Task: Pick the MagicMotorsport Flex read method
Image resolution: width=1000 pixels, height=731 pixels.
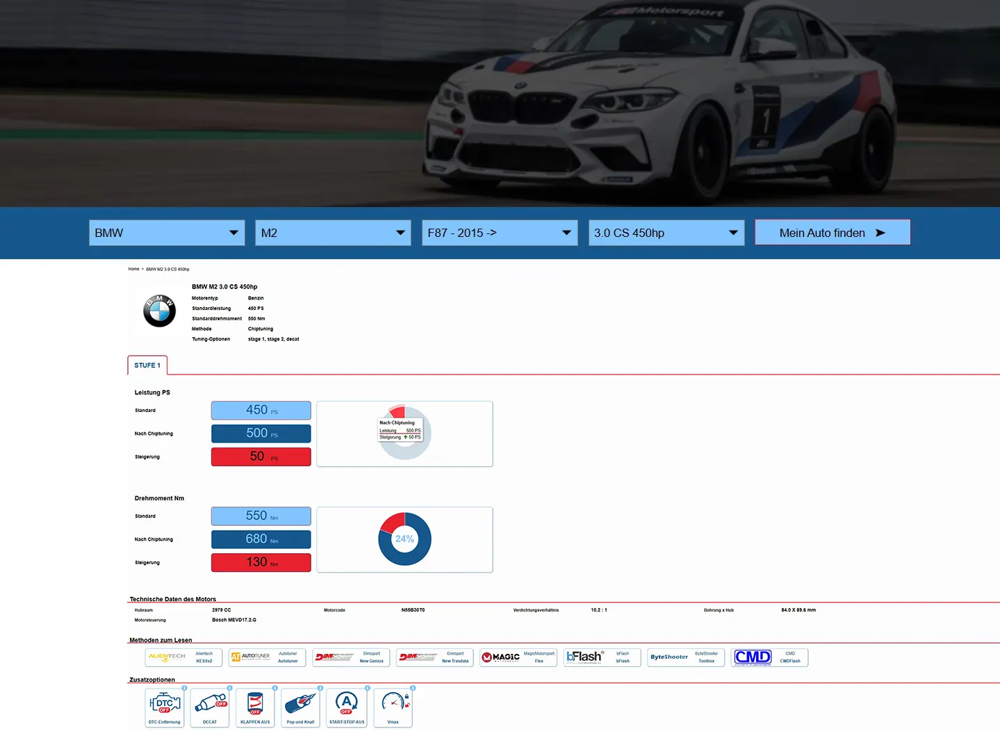Action: click(518, 657)
